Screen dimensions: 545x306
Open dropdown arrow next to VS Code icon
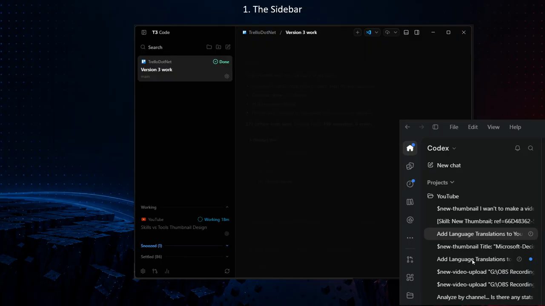(x=376, y=32)
